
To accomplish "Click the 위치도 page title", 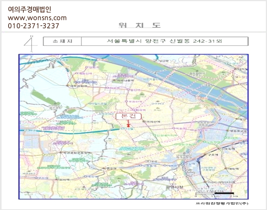I will tap(139, 25).
